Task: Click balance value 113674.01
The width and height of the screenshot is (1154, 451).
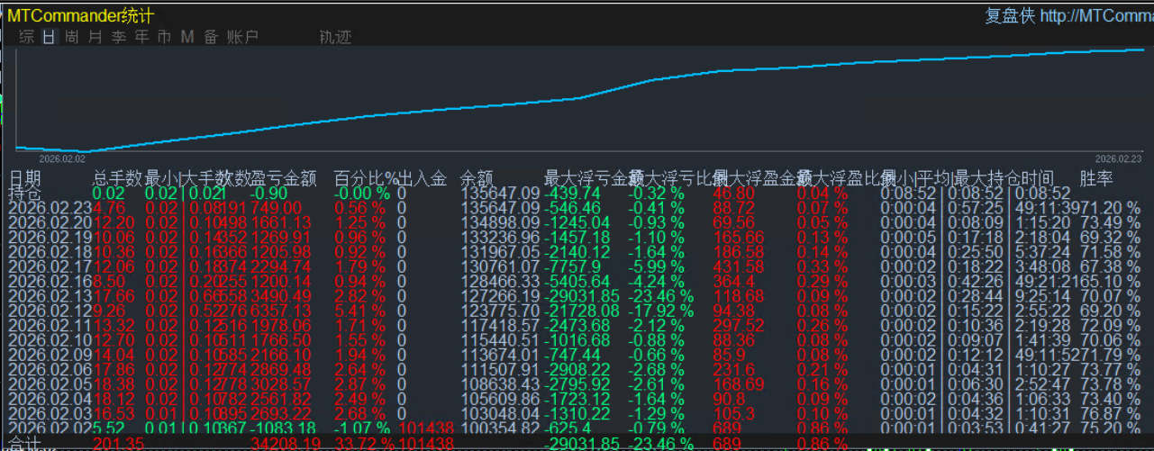Action: coord(500,354)
